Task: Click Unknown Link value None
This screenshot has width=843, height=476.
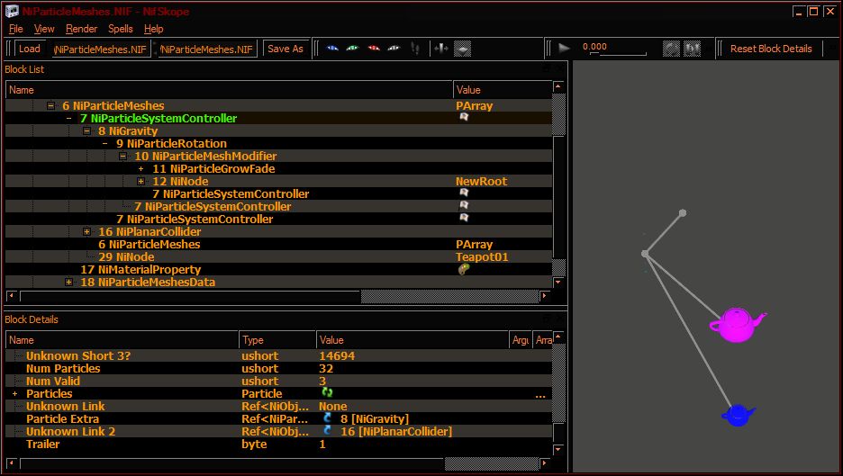Action: (x=333, y=406)
